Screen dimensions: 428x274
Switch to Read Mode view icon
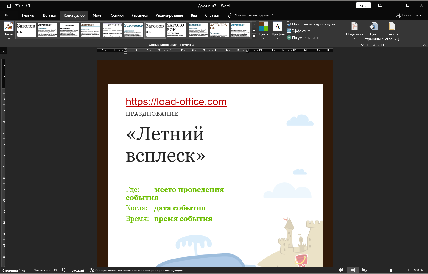341,270
